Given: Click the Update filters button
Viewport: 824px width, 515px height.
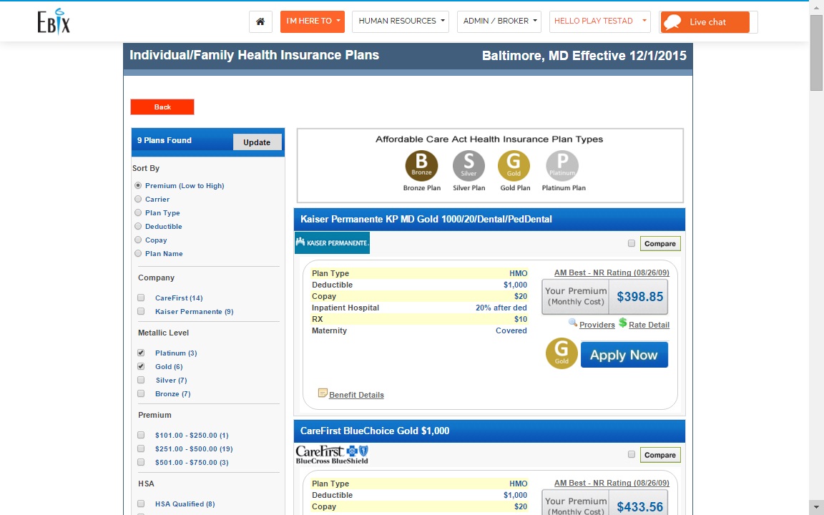Looking at the screenshot, I should click(257, 142).
